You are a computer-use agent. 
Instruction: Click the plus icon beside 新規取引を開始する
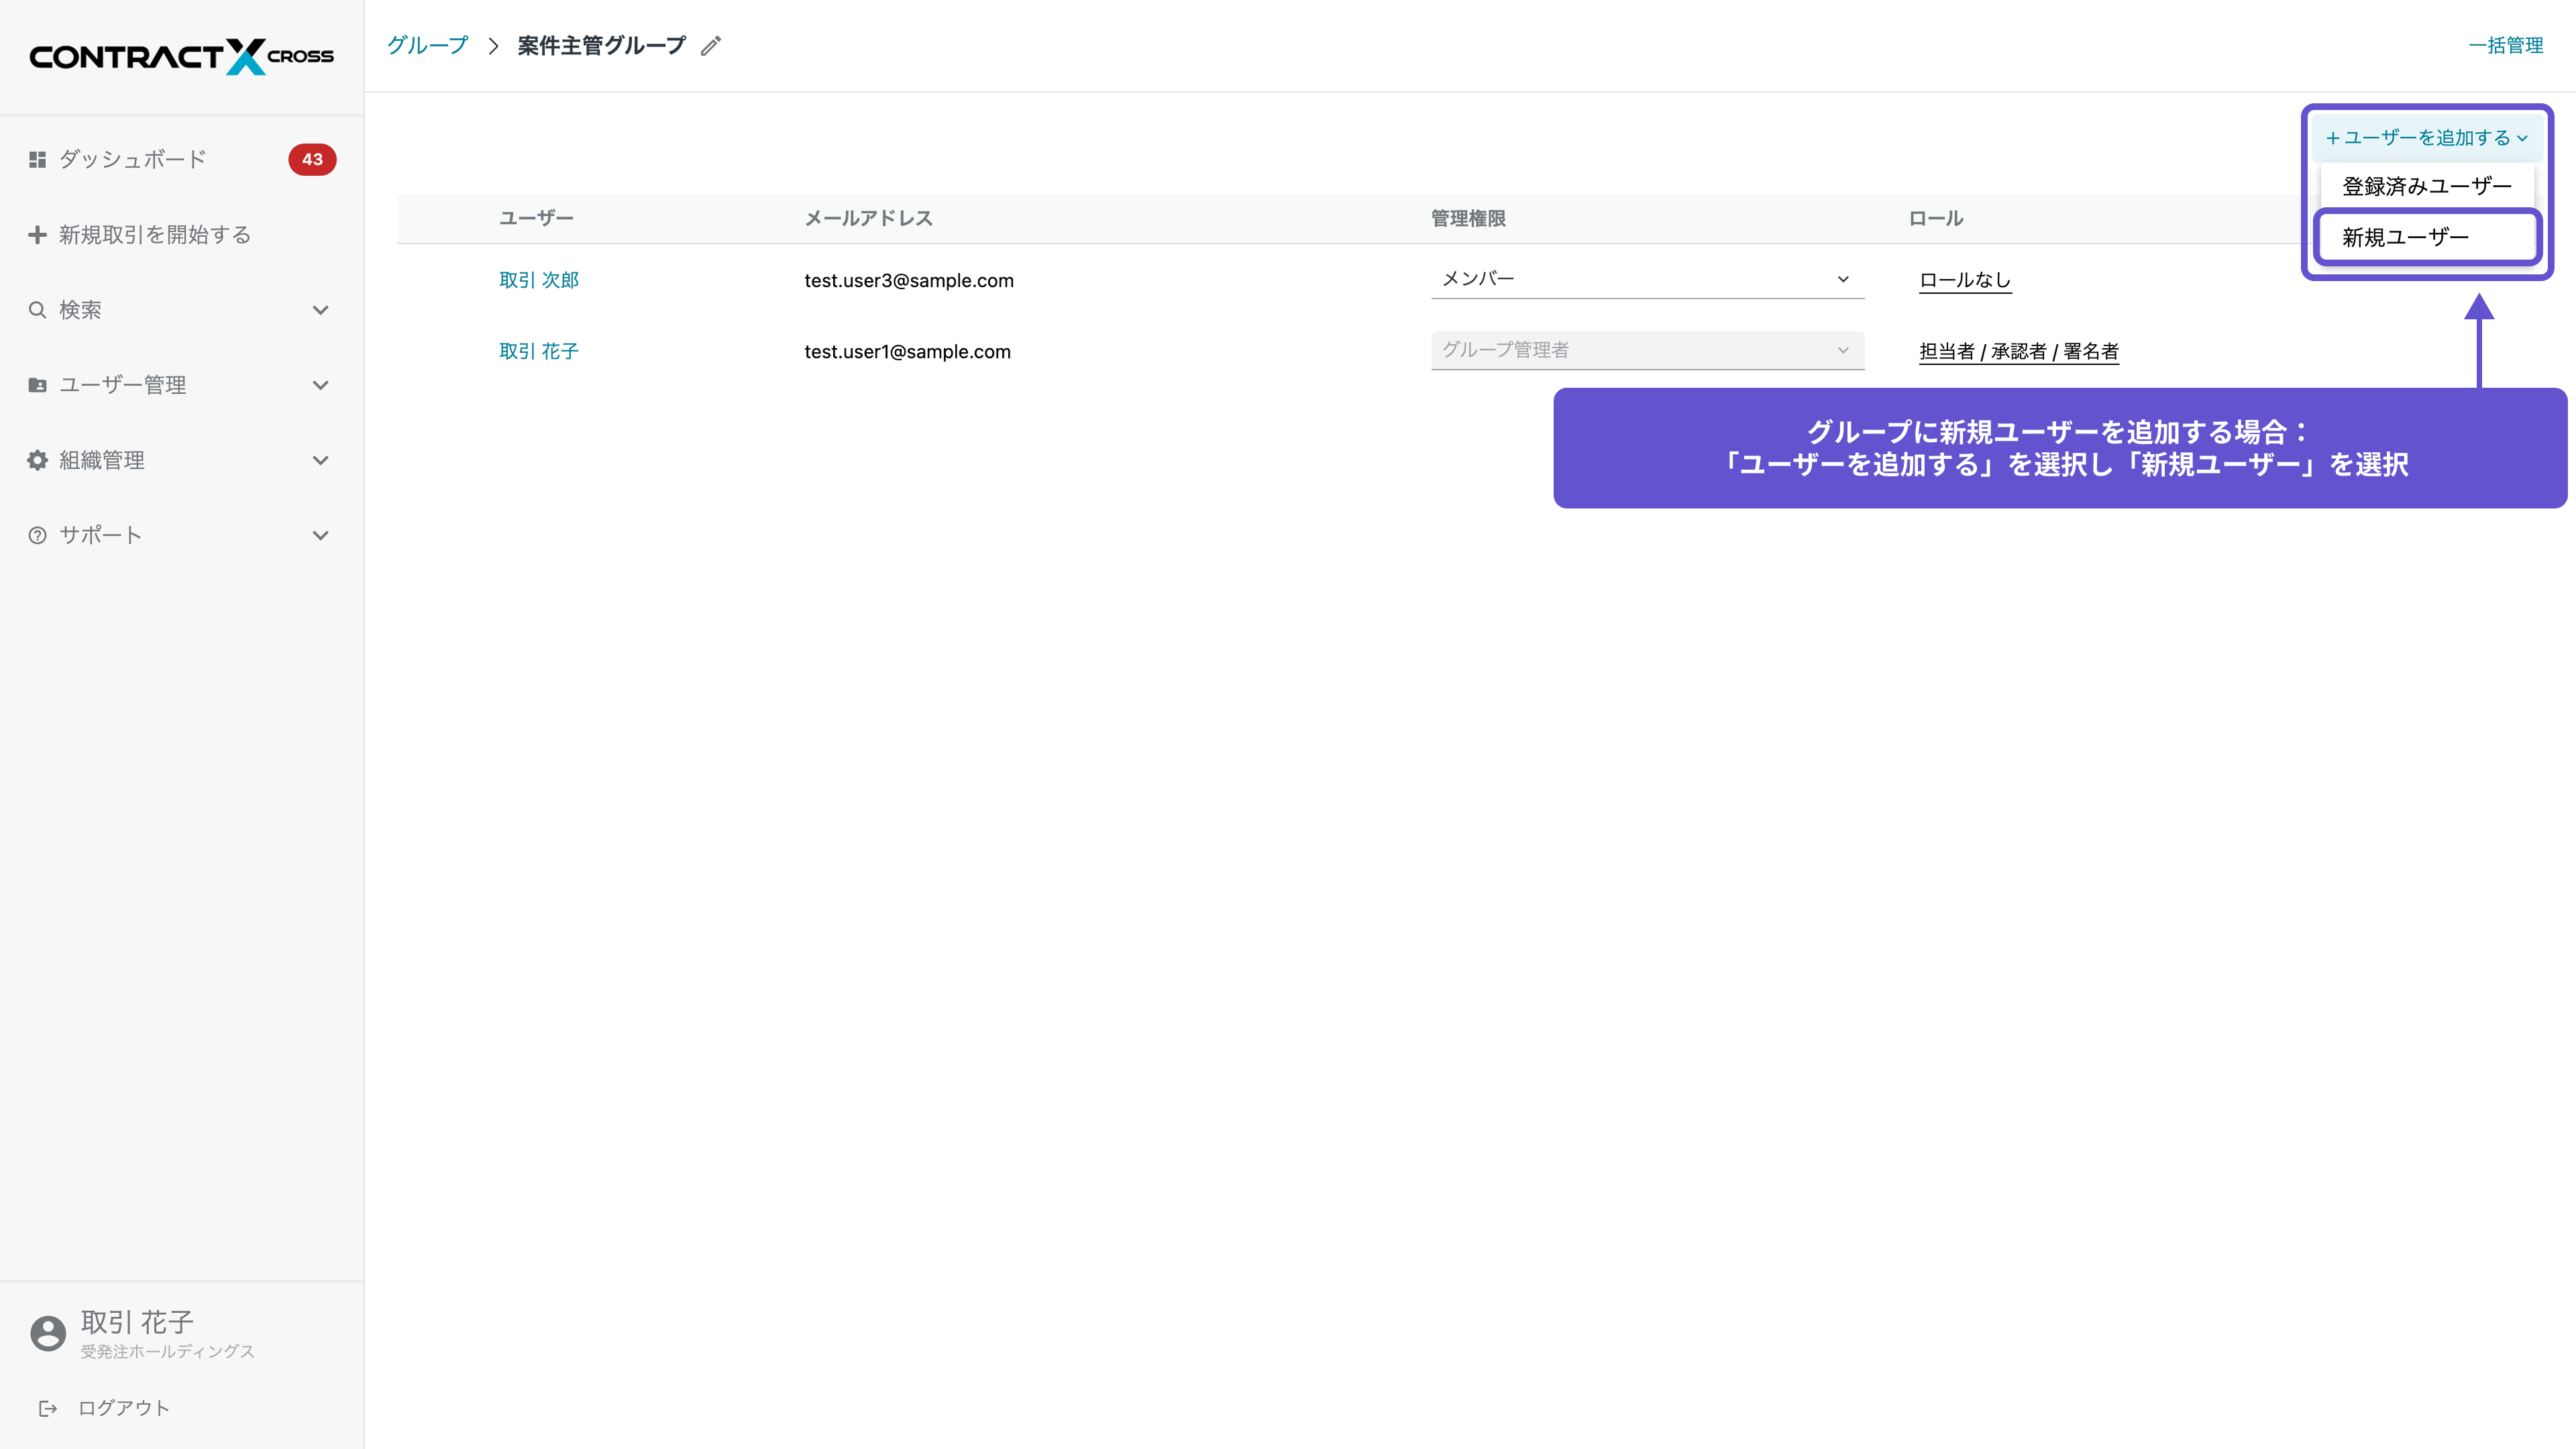click(37, 234)
